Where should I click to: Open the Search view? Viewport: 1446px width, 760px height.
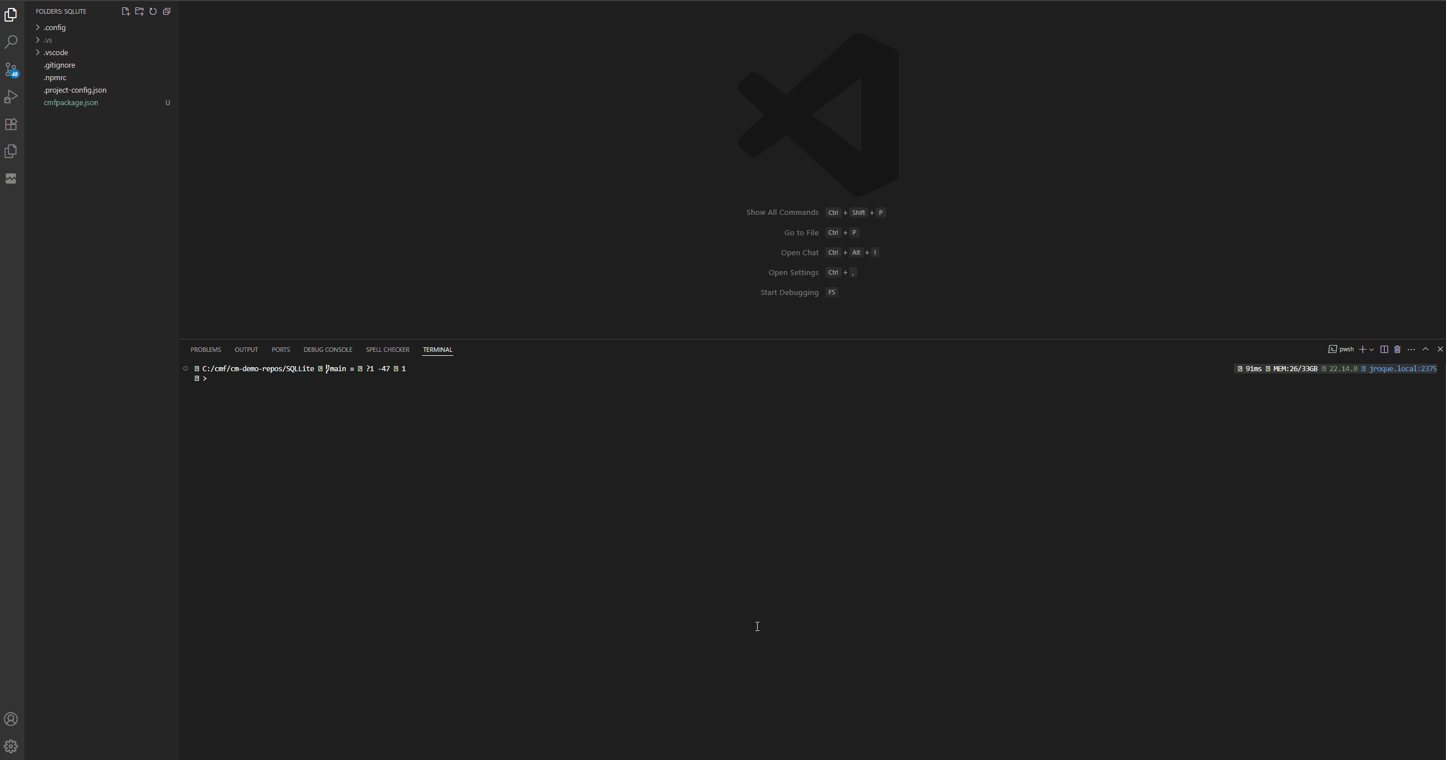(x=11, y=42)
